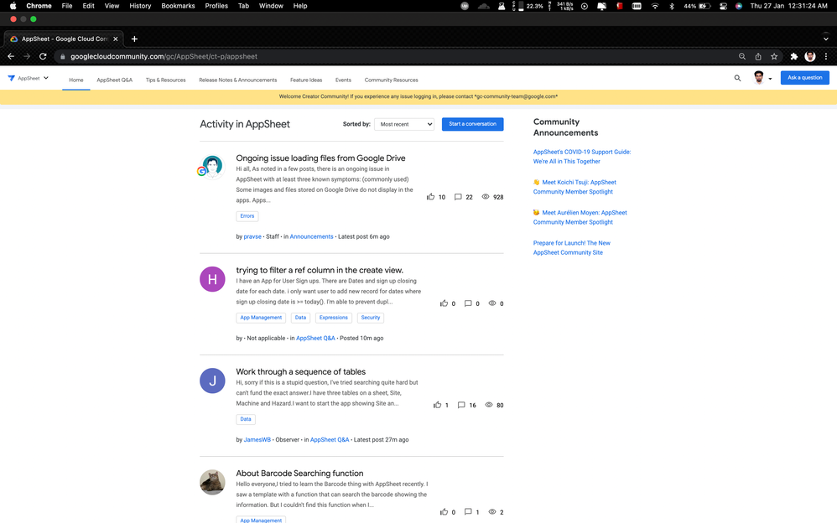Click the Chrome profile avatar in toolbar
The image size is (837, 523).
click(810, 56)
